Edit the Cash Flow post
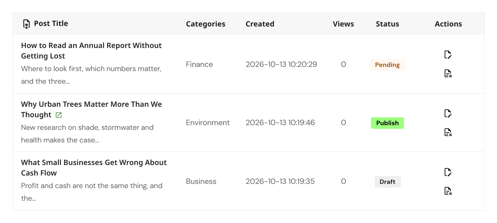Image resolution: width=497 pixels, height=223 pixels. (x=448, y=172)
